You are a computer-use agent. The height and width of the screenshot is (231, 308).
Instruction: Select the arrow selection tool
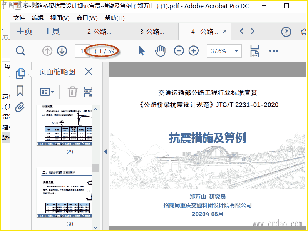point(142,51)
